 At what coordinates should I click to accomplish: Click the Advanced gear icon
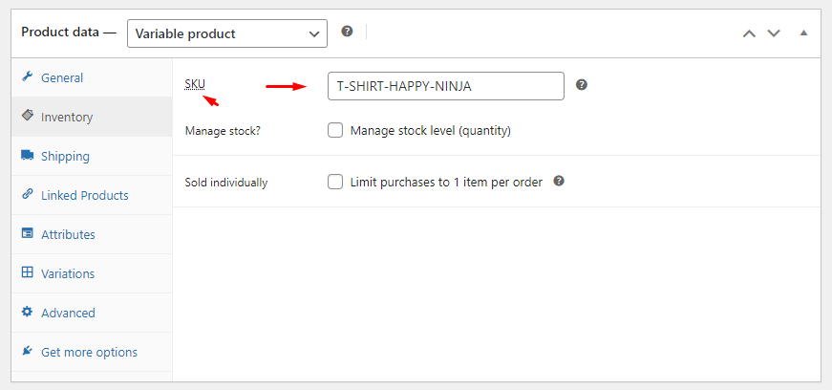(x=27, y=312)
